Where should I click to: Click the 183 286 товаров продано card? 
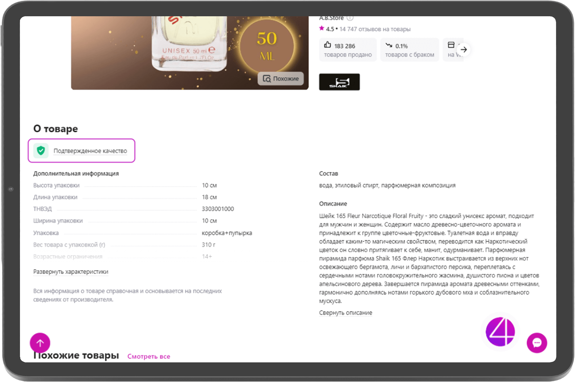coord(348,50)
